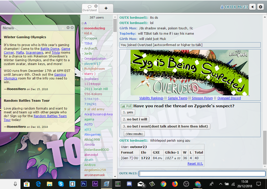Click TopJerky's name in the chat
The width and height of the screenshot is (267, 189).
[128, 34]
